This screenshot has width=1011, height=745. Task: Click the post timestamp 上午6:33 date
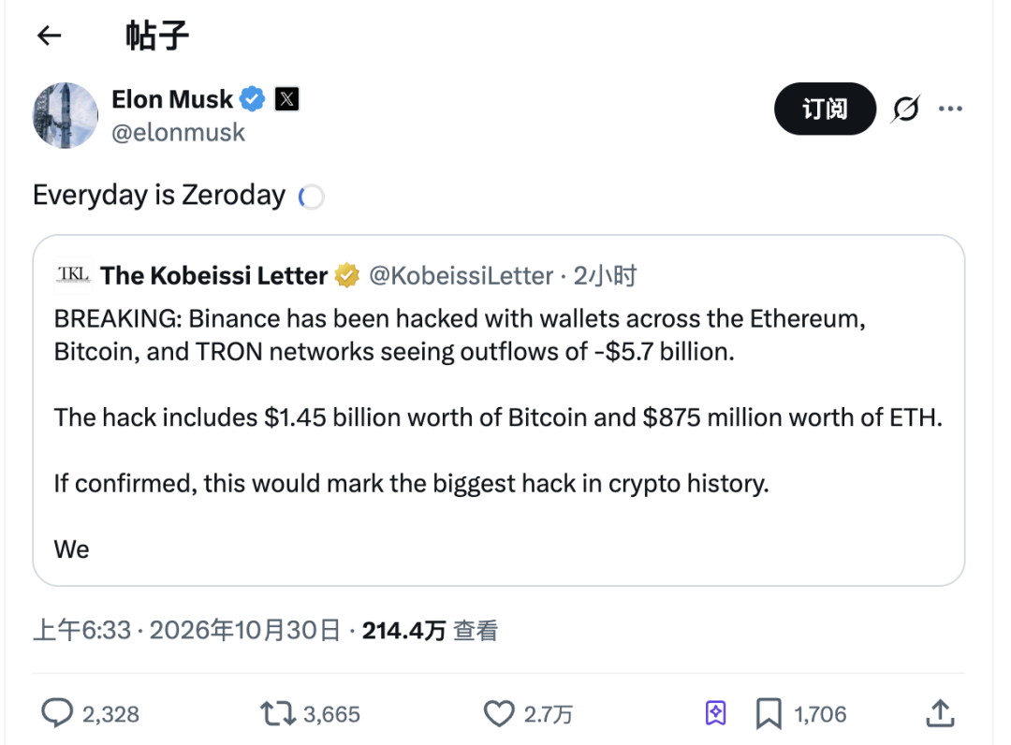[x=186, y=630]
